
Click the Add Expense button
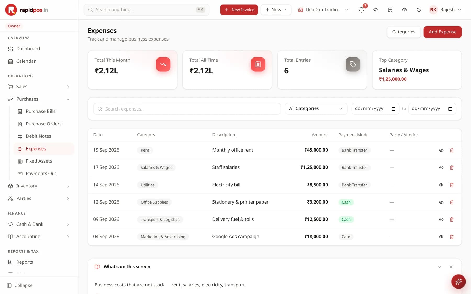442,32
